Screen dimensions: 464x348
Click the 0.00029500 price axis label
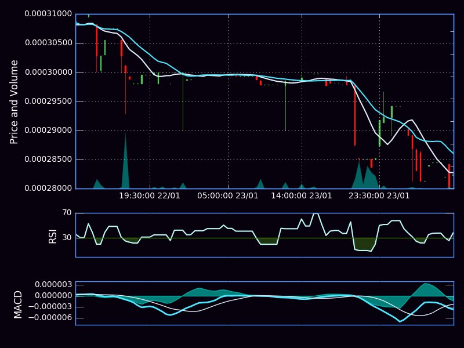tap(48, 101)
